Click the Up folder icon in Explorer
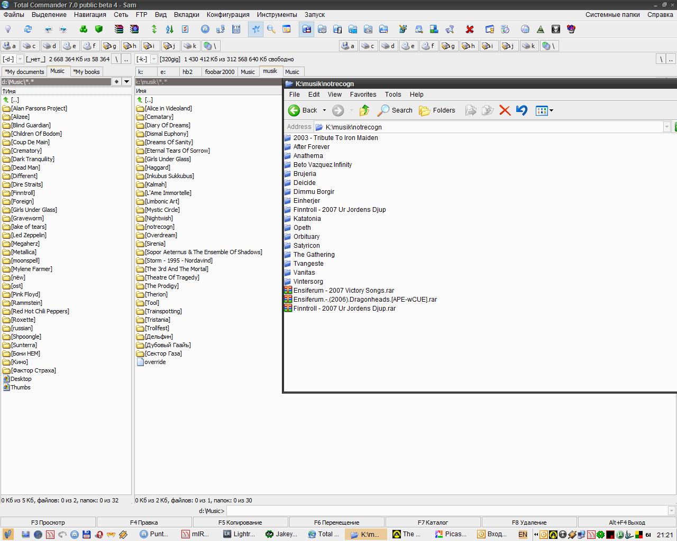 coord(364,110)
